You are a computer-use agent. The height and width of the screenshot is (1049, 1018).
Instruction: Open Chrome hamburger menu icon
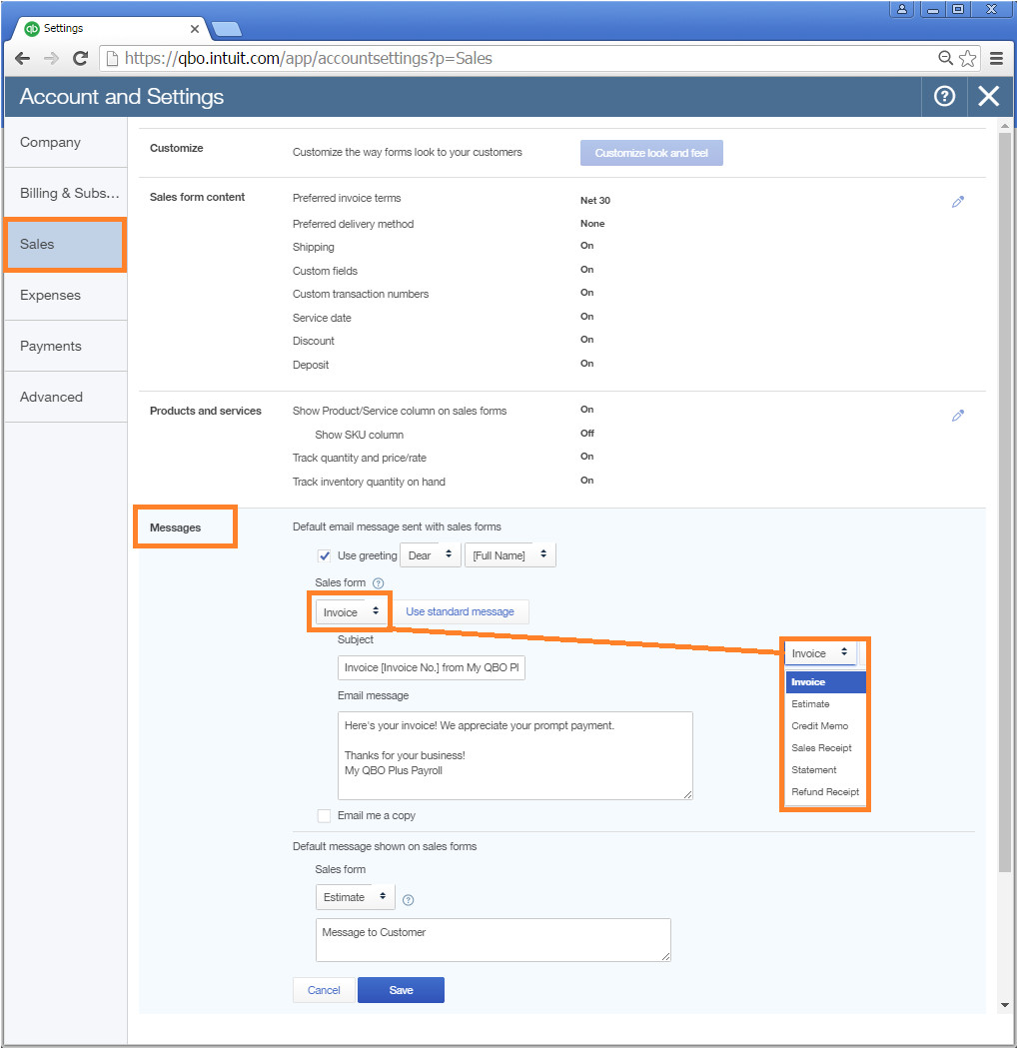(x=996, y=58)
